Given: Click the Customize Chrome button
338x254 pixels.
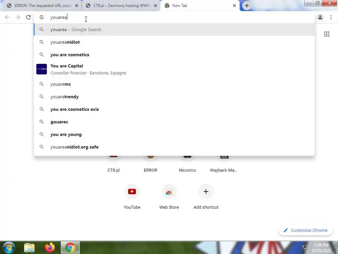Looking at the screenshot, I should click(x=305, y=231).
